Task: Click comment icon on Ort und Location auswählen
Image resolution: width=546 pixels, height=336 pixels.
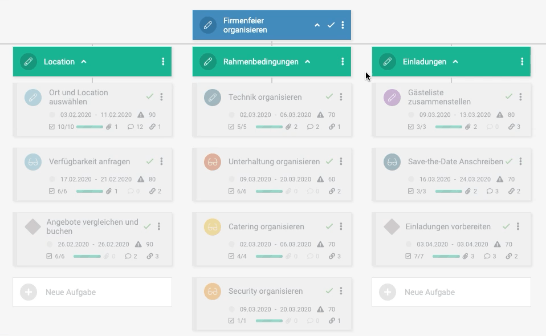Action: (131, 127)
